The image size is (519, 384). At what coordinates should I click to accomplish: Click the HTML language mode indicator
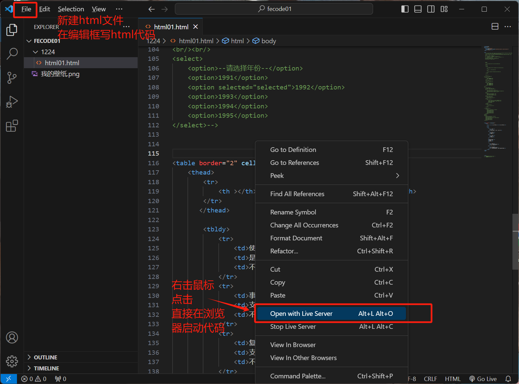[453, 379]
